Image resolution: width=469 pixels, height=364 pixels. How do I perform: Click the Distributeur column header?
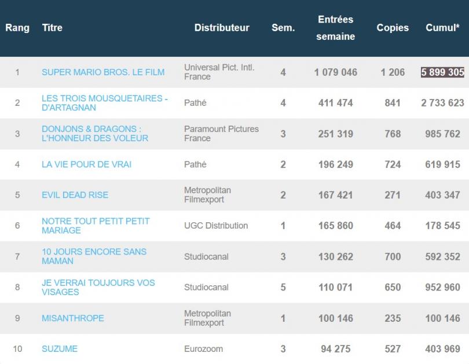point(222,28)
